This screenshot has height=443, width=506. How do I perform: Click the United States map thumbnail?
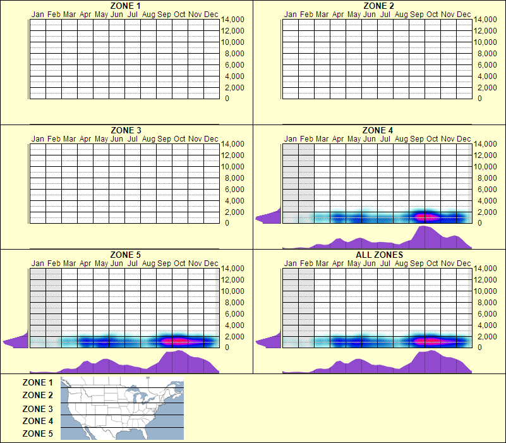(x=121, y=408)
